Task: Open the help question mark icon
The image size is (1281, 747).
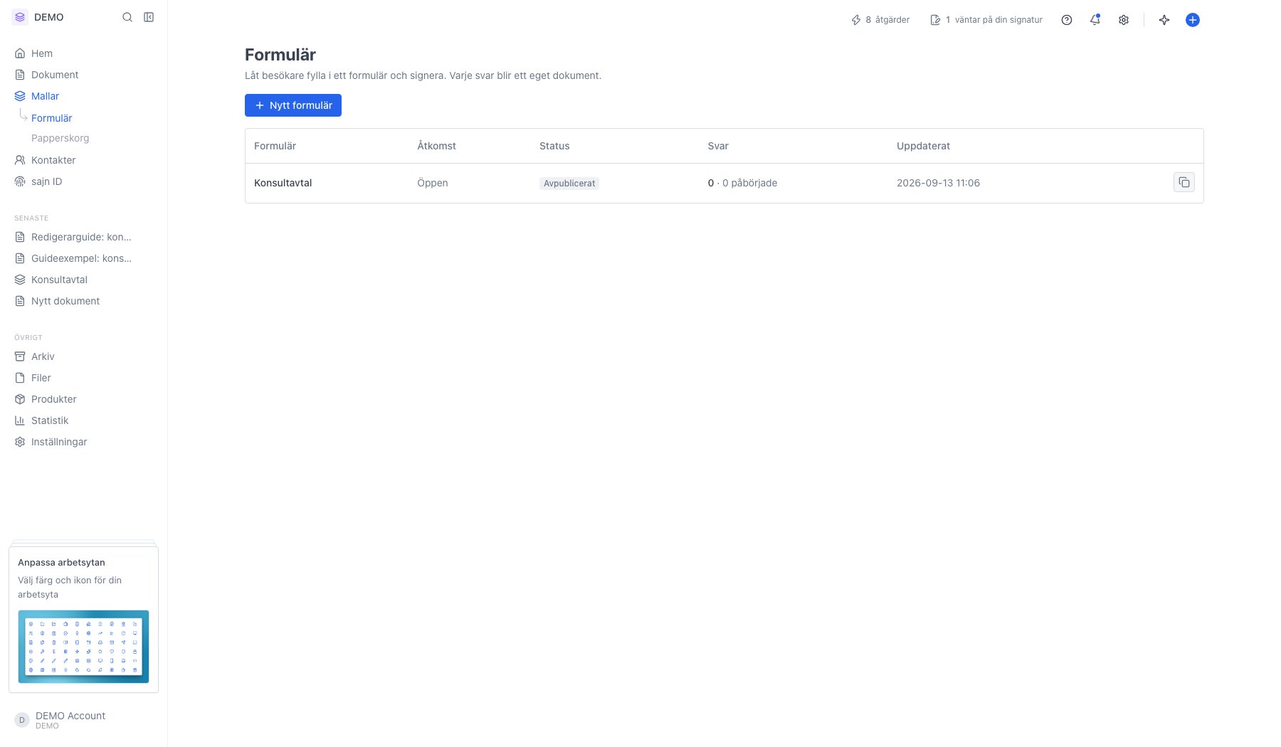Action: pyautogui.click(x=1067, y=20)
